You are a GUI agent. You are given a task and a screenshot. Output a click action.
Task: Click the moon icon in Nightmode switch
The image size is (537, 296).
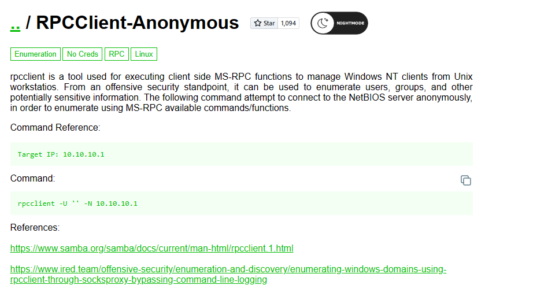point(323,23)
